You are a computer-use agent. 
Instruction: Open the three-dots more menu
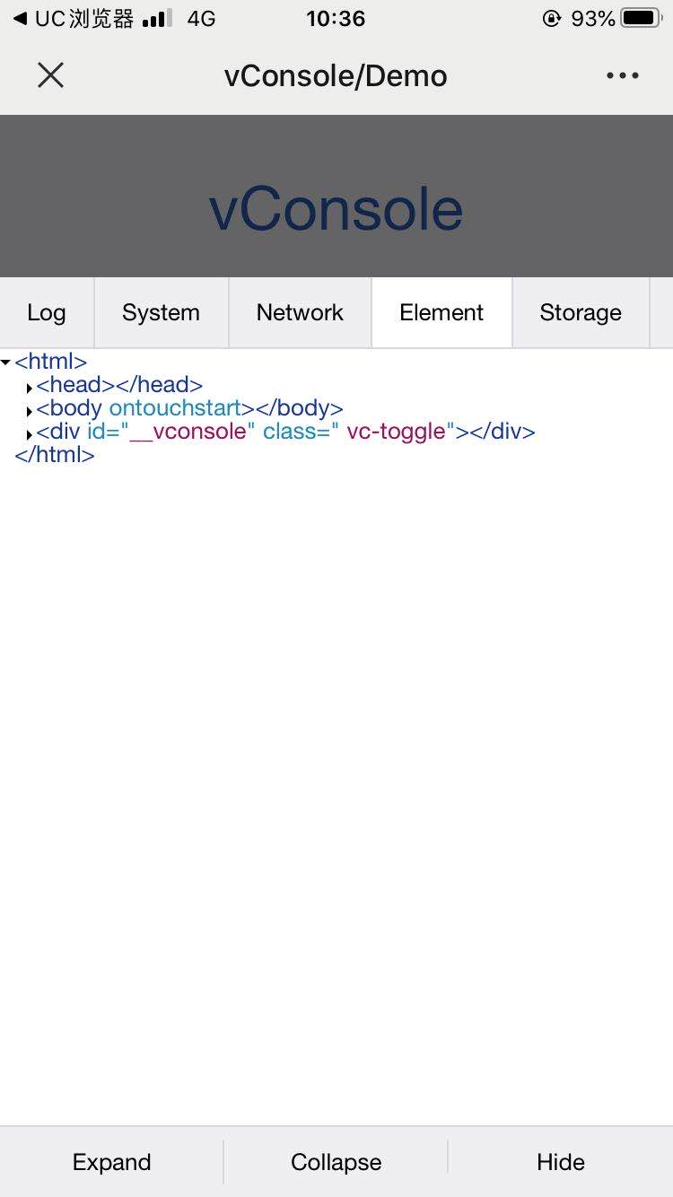(x=622, y=75)
